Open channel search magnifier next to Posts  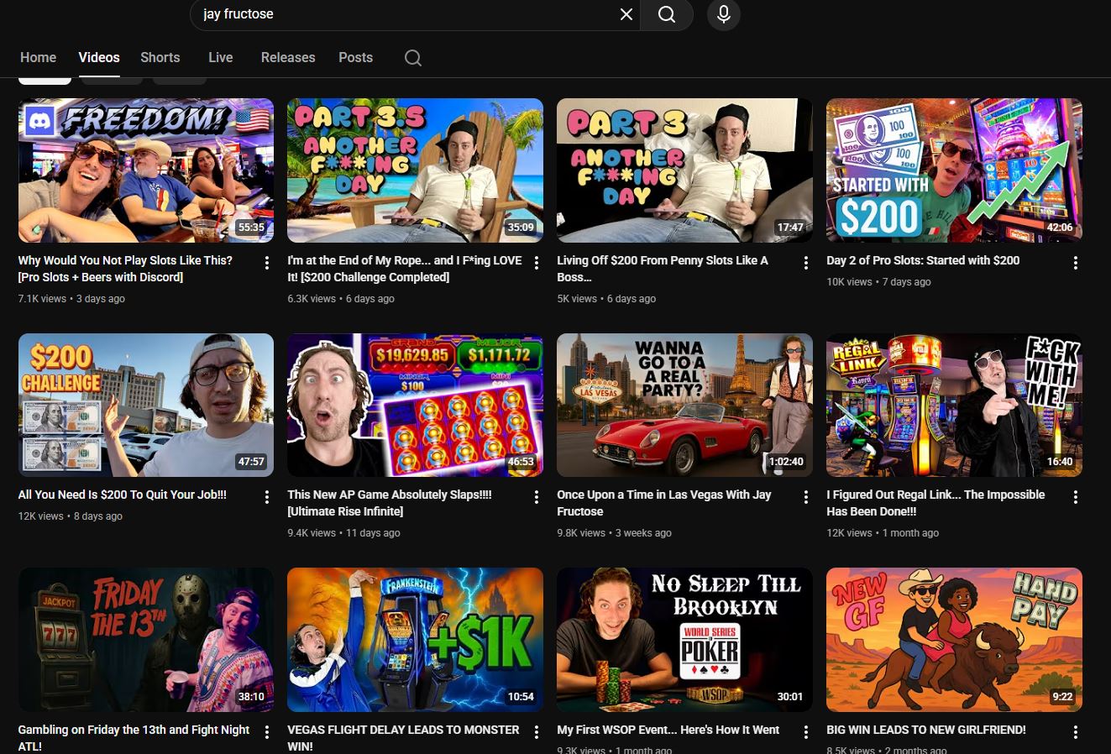(413, 58)
